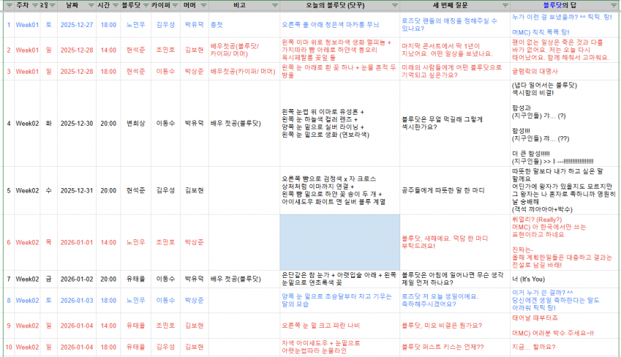621x357 pixels.
Task: Select the 종첫 note cell
Action: (x=244, y=25)
